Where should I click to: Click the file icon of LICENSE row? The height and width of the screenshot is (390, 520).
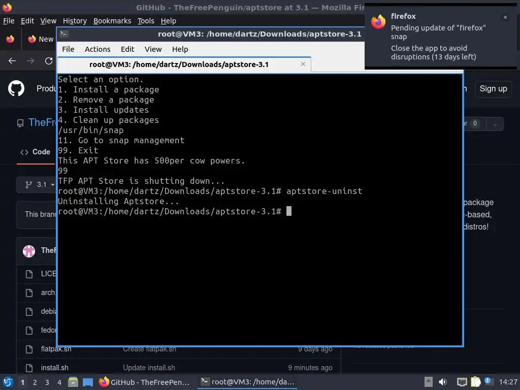29,274
